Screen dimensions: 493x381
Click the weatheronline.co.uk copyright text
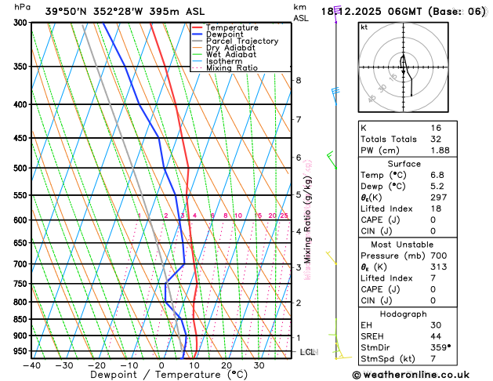(x=411, y=375)
